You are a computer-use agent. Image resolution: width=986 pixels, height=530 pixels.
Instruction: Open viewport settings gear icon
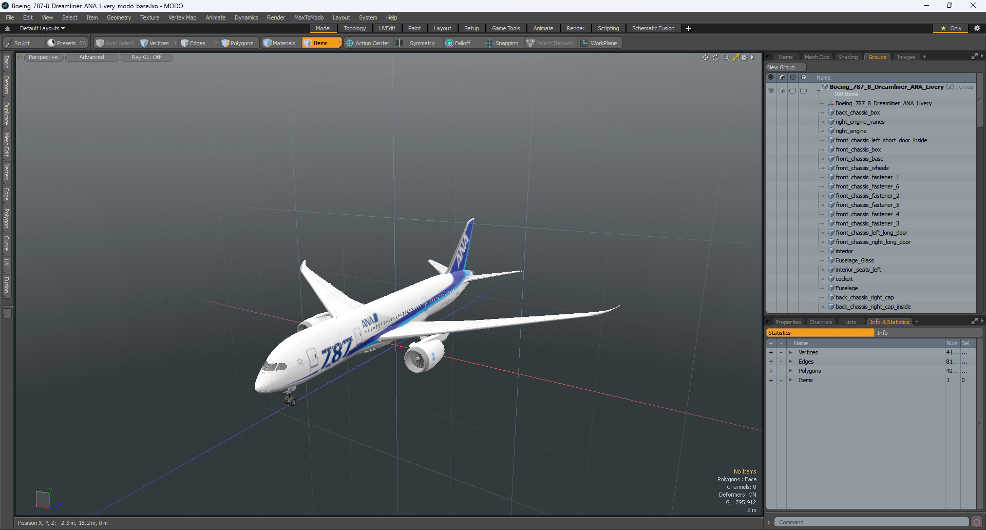(x=744, y=58)
